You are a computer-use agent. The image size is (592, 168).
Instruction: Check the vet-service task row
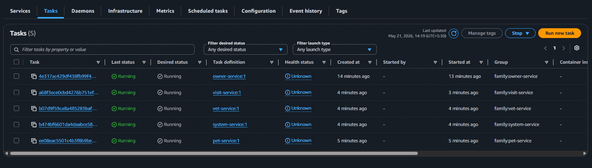coord(16,108)
